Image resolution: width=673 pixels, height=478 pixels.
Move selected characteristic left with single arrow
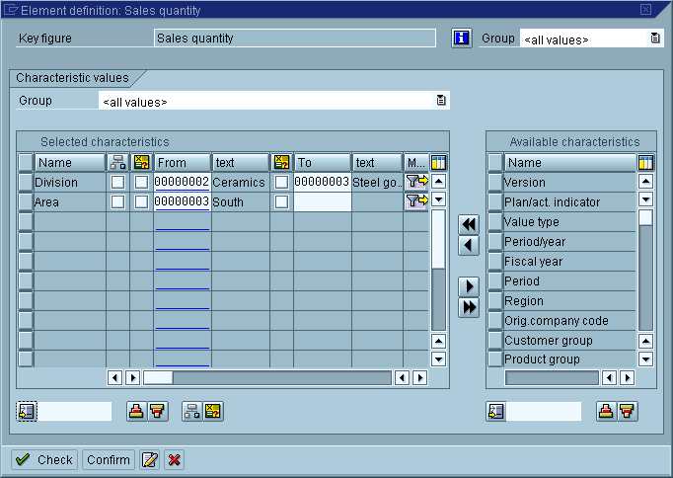469,245
